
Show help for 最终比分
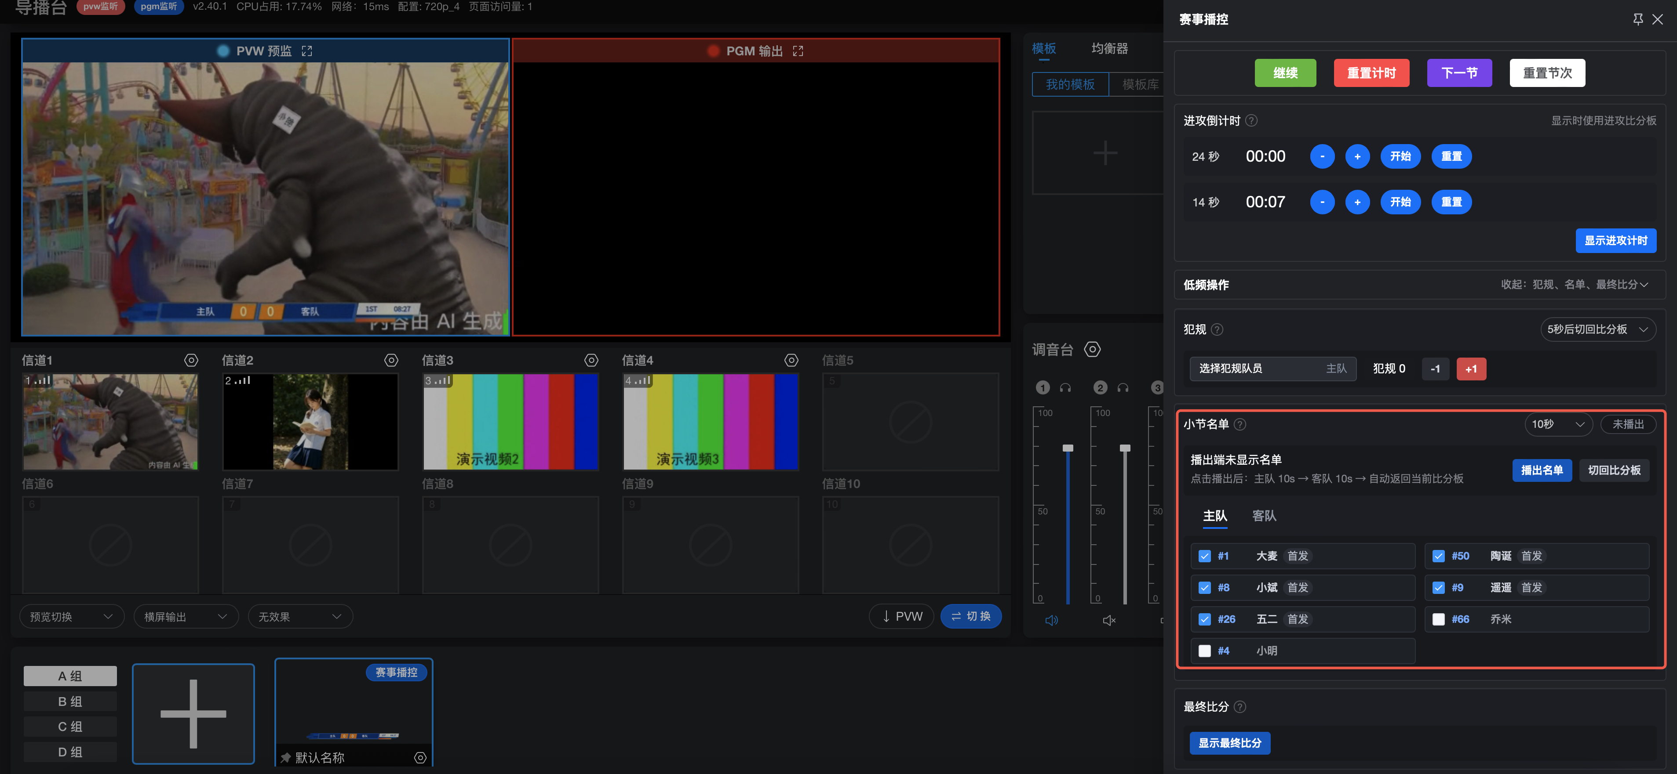(x=1240, y=707)
